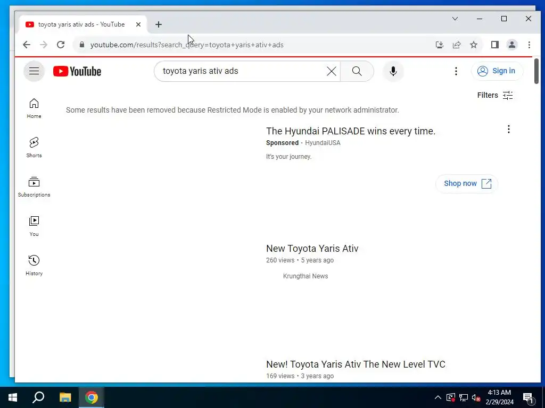Focus the Chrome address bar URL
The height and width of the screenshot is (408, 545).
point(187,45)
